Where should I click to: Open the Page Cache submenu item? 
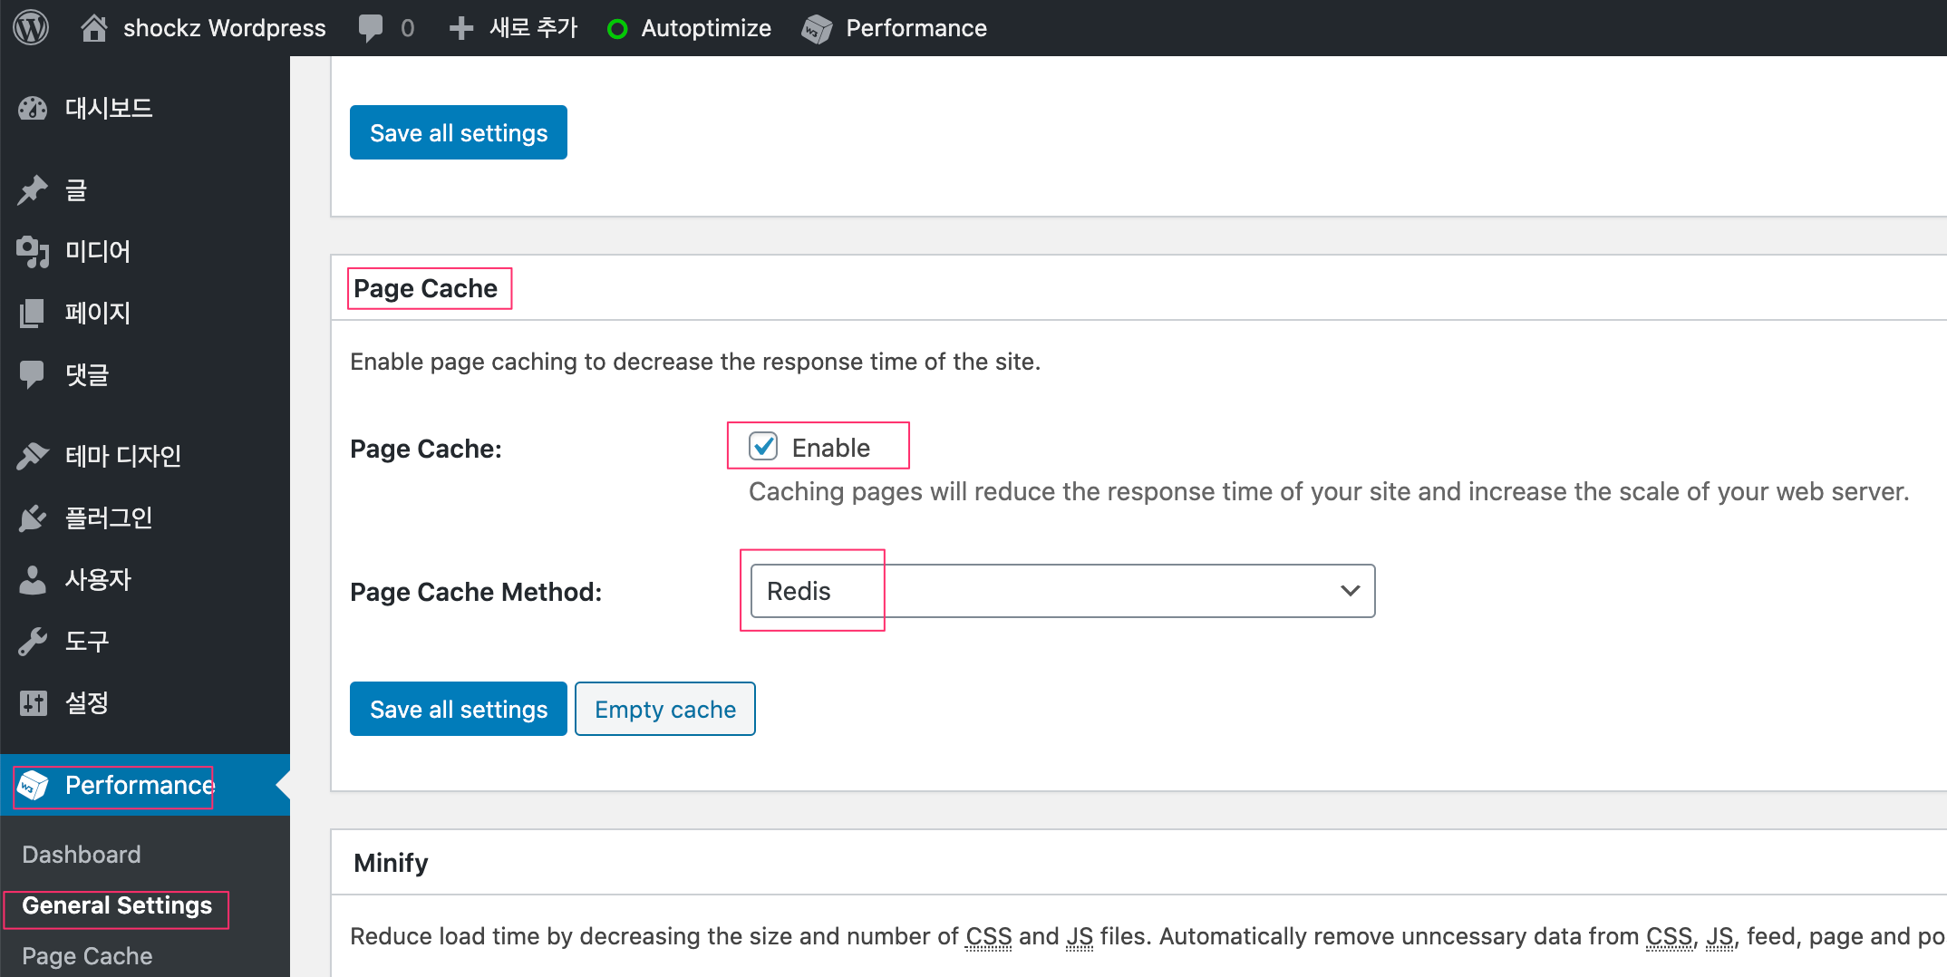pyautogui.click(x=87, y=956)
